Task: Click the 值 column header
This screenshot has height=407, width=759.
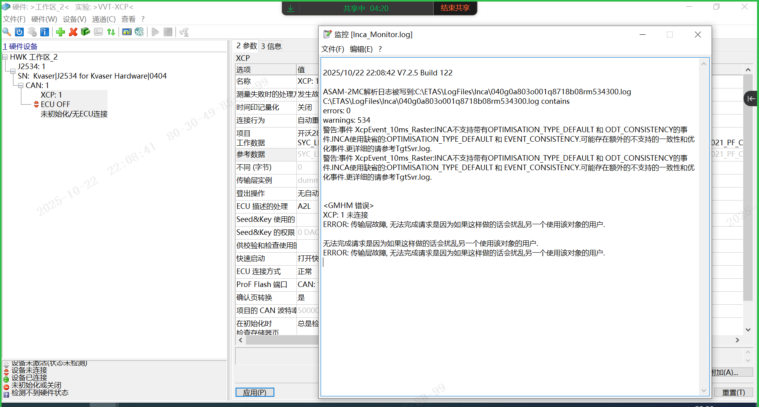Action: pyautogui.click(x=308, y=69)
